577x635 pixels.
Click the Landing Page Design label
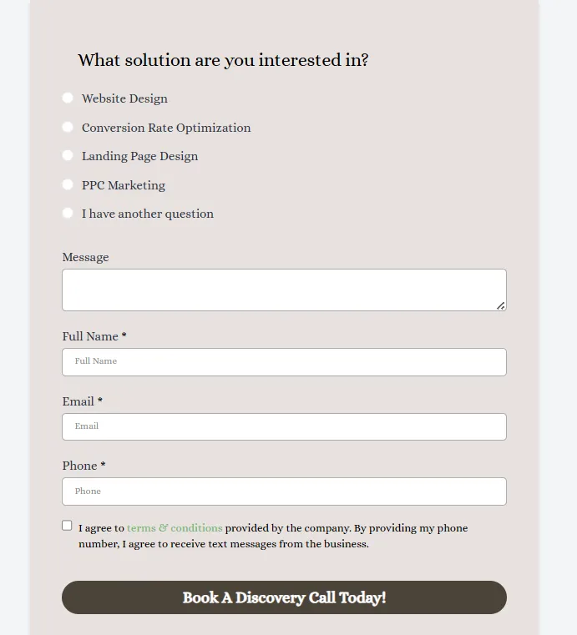click(x=139, y=156)
